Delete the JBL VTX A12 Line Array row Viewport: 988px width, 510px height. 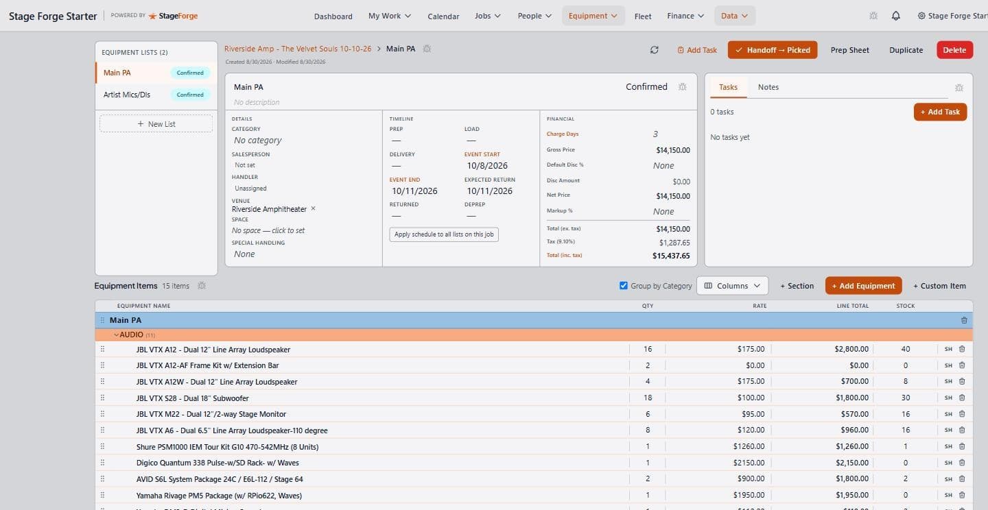[x=962, y=349]
